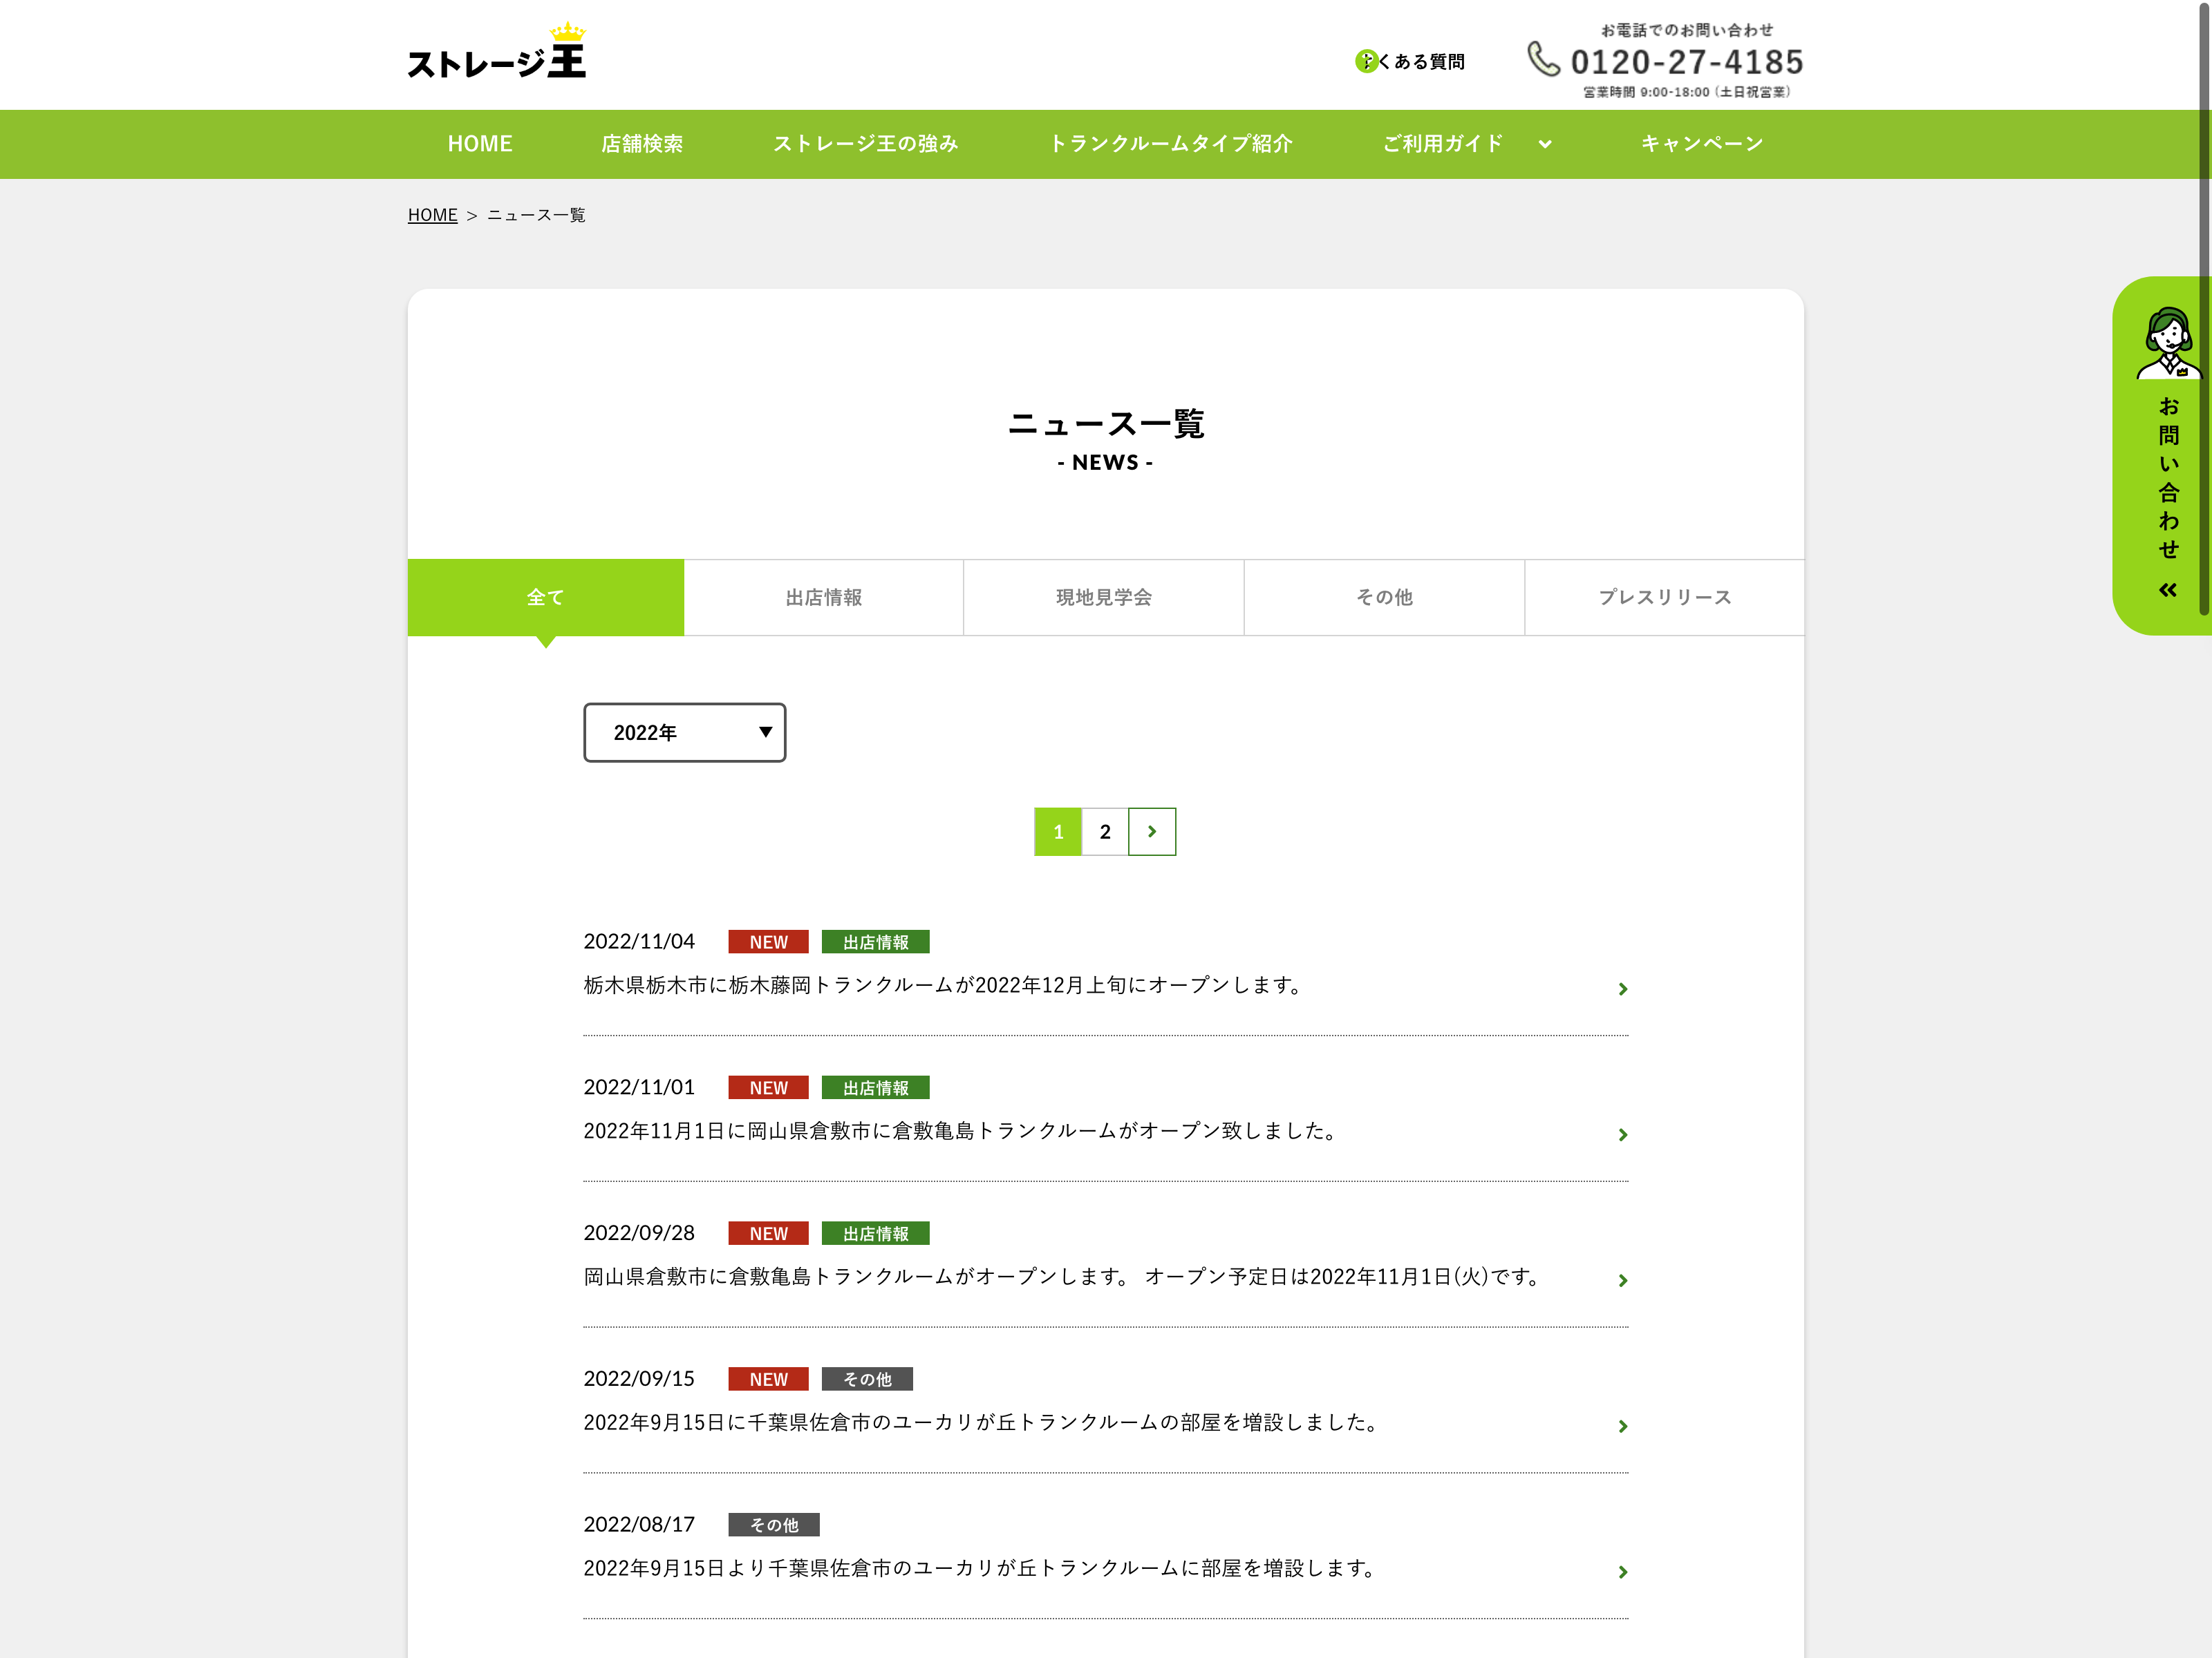This screenshot has width=2212, height=1658.
Task: Click the ストレージ王 crown logo
Action: click(x=496, y=52)
